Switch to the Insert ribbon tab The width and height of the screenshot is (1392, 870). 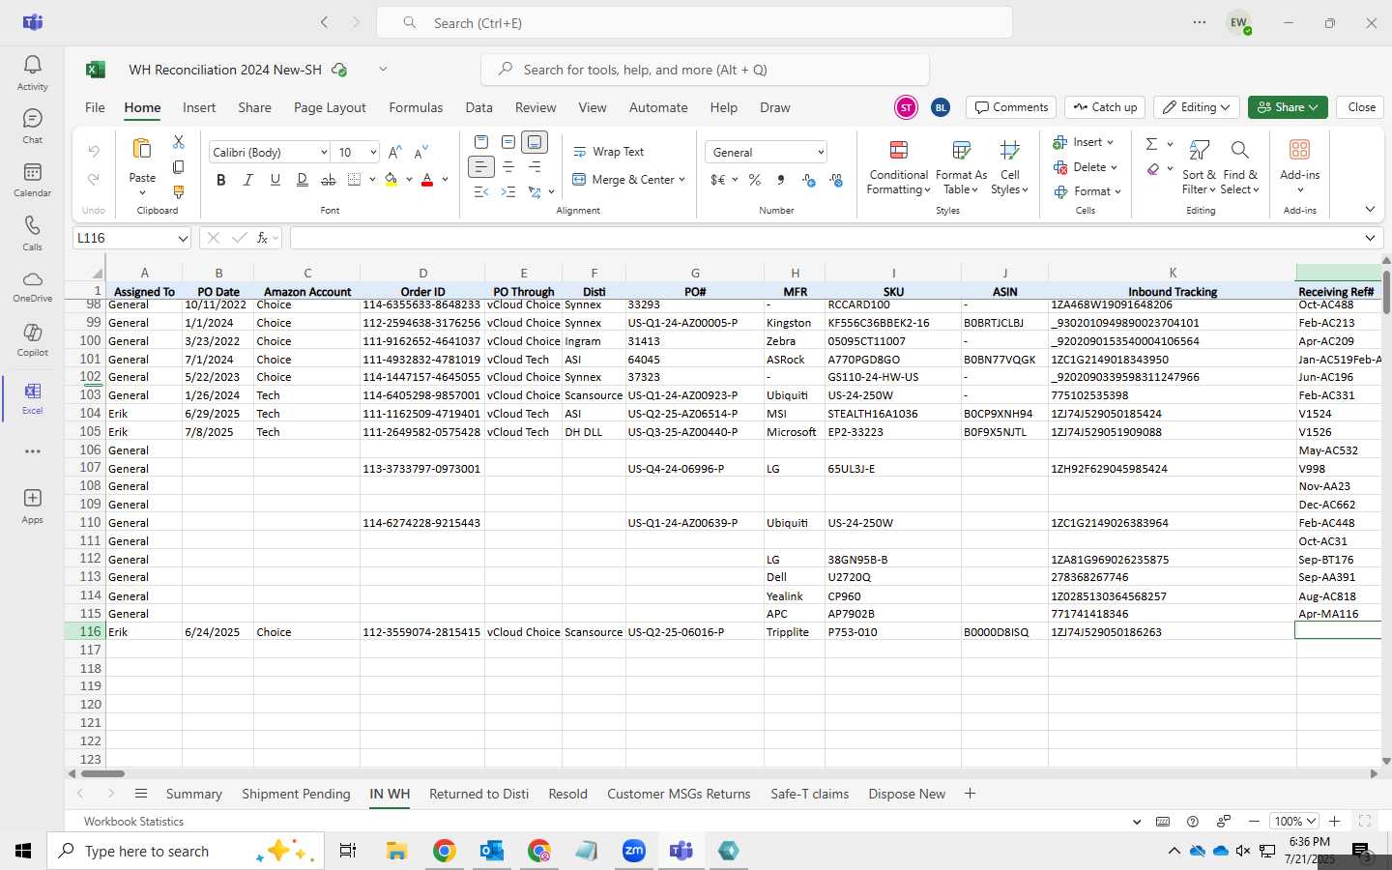pyautogui.click(x=199, y=107)
